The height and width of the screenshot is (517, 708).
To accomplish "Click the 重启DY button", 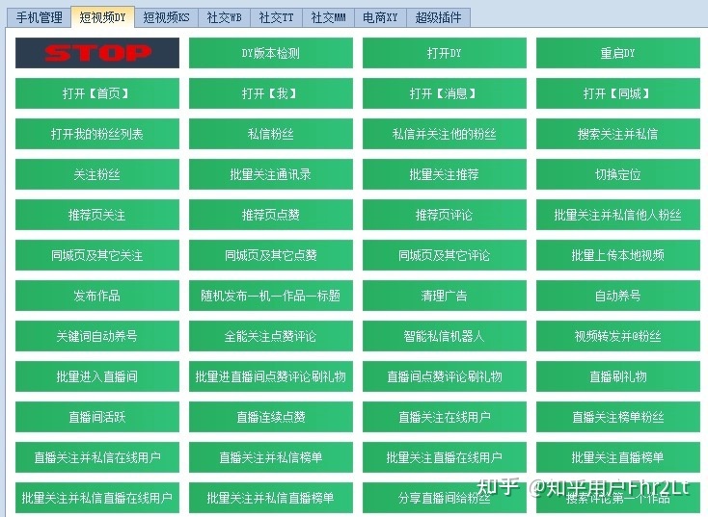I will pos(618,53).
